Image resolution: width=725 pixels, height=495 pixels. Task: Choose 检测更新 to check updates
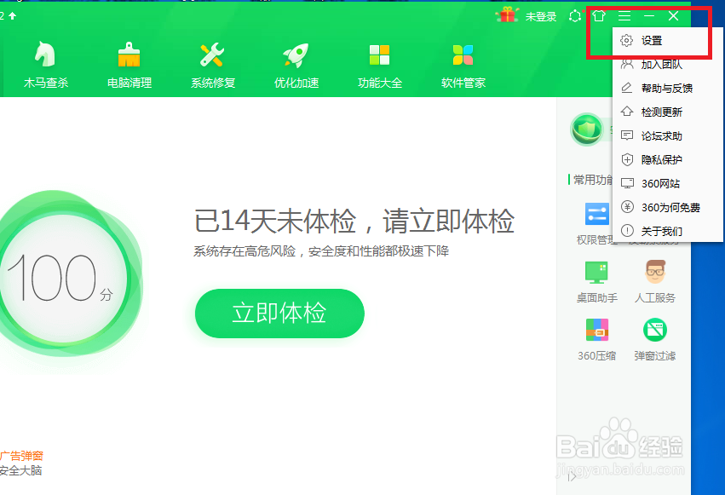668,112
